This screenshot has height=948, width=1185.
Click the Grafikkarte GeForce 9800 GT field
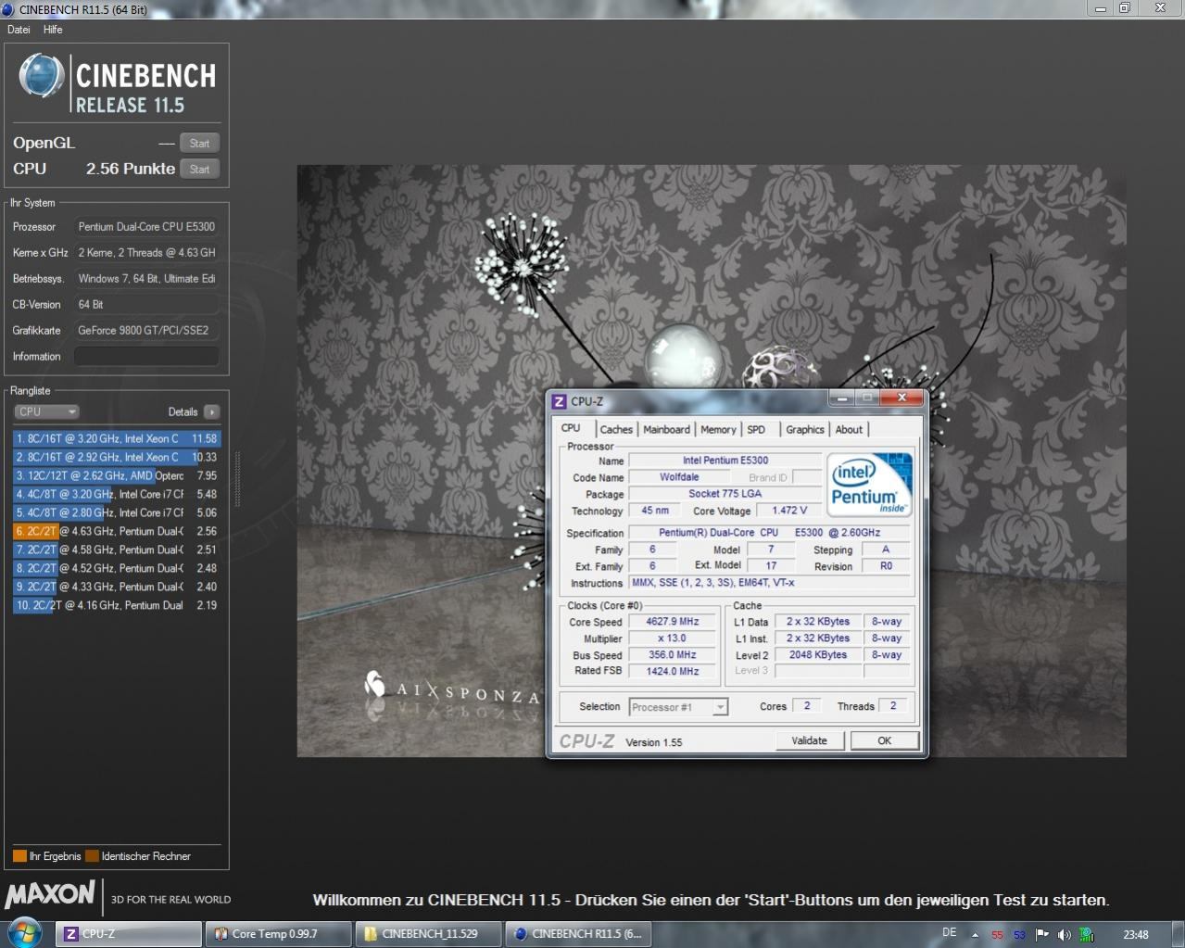pyautogui.click(x=146, y=330)
